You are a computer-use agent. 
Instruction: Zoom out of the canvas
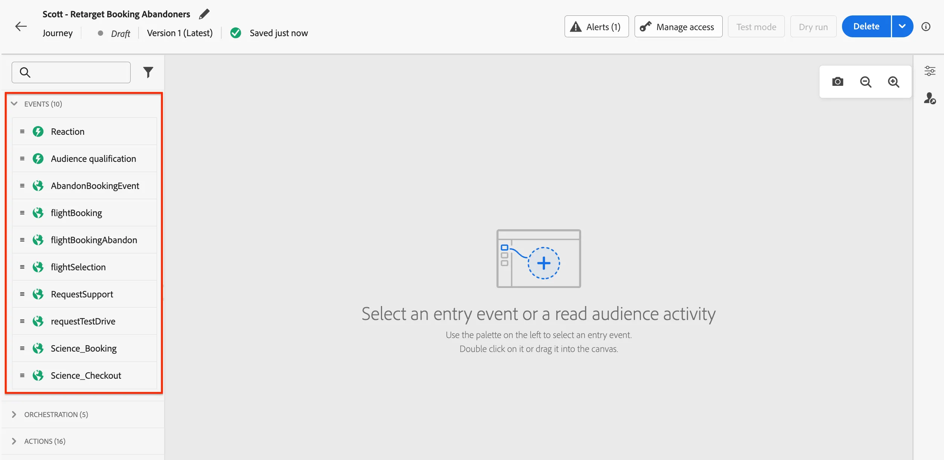[865, 82]
